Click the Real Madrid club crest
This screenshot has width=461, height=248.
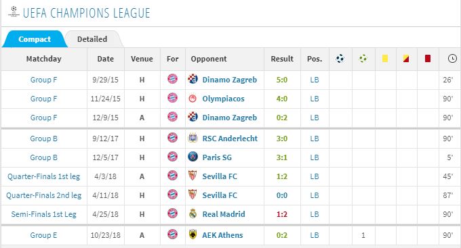point(193,214)
